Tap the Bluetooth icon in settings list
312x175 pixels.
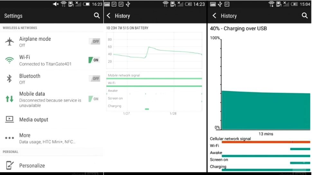[x=10, y=79]
